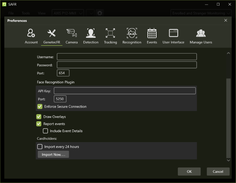Open the View menu
The image size is (236, 183).
(42, 13)
